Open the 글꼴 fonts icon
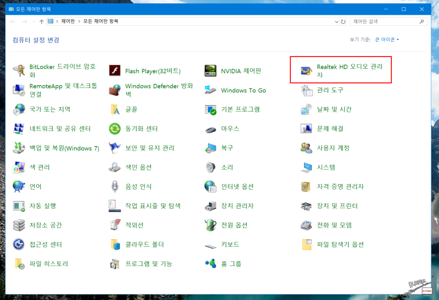Image resolution: width=439 pixels, height=300 pixels. click(115, 109)
